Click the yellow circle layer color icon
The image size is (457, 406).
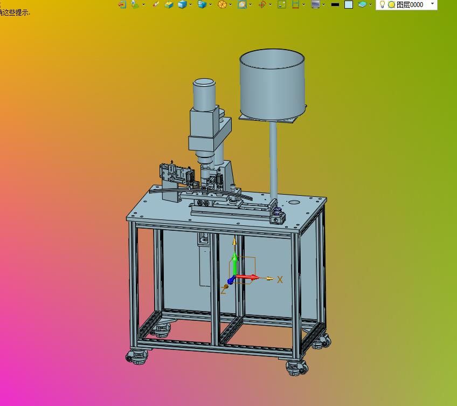pyautogui.click(x=391, y=5)
